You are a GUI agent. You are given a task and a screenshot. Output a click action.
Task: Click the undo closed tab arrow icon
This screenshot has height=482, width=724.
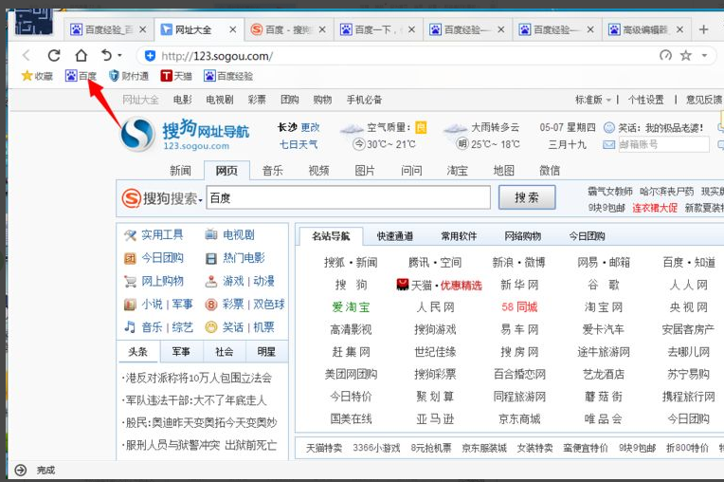click(x=106, y=56)
